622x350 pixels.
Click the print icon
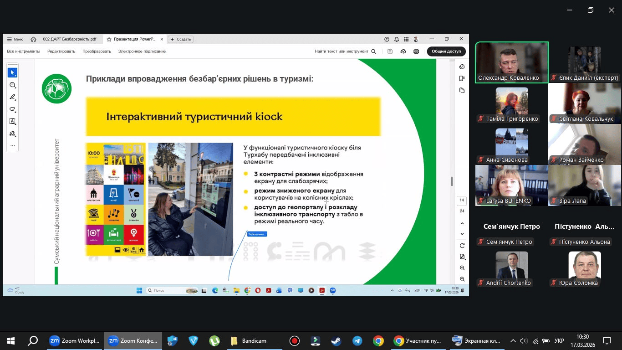click(x=416, y=51)
